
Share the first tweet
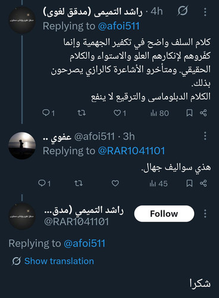(204, 113)
